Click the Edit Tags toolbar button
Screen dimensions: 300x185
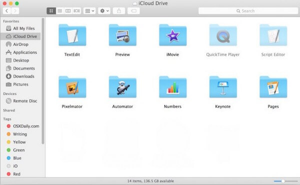[x=133, y=11]
